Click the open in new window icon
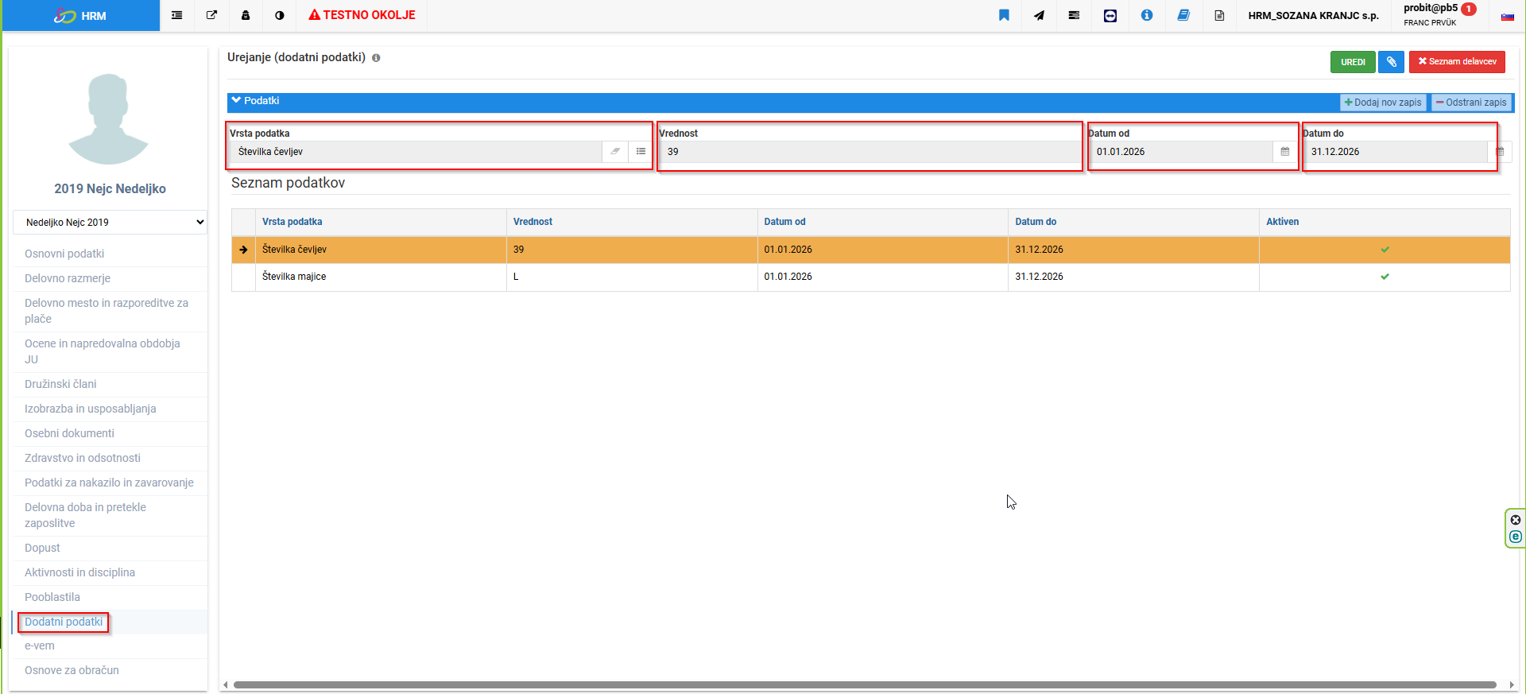This screenshot has width=1526, height=694. tap(211, 15)
